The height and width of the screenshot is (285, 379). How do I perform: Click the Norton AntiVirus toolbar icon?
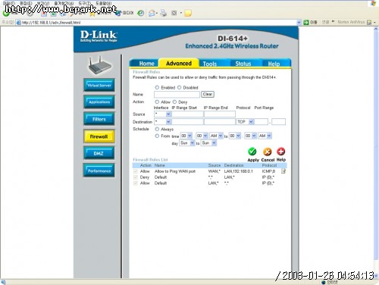tap(369, 22)
